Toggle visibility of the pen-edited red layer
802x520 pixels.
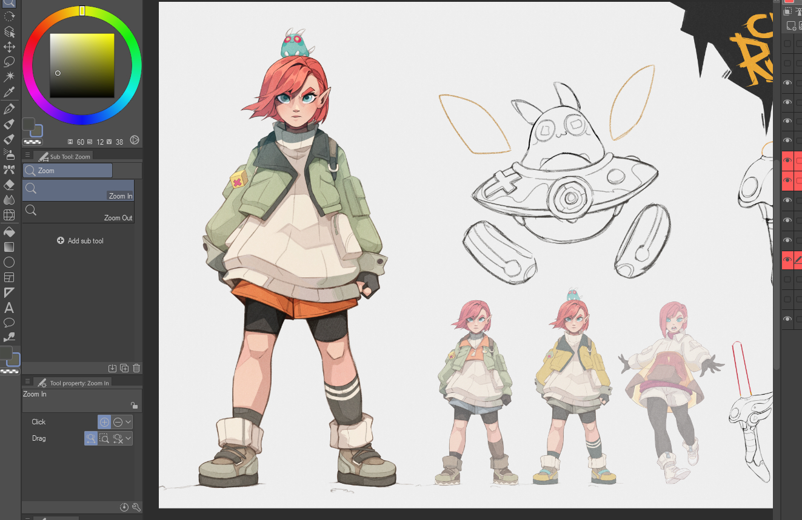[x=787, y=260]
